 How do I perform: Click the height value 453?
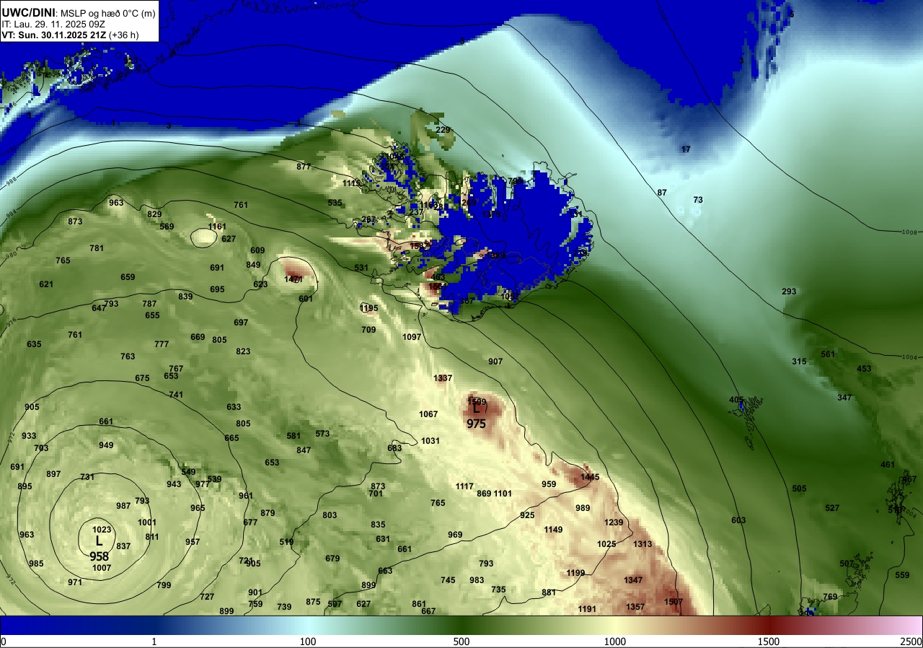(x=864, y=369)
